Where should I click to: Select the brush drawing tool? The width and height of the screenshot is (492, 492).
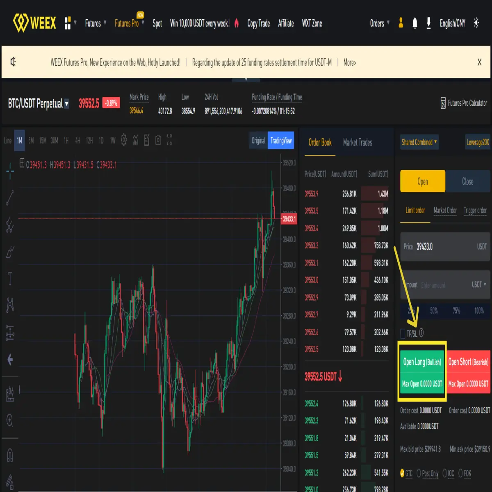click(10, 252)
